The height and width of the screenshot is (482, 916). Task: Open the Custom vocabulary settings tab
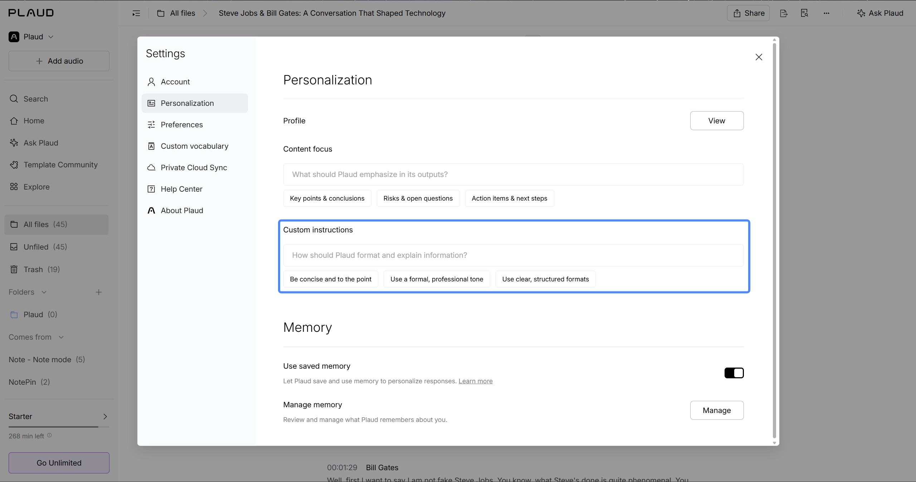click(195, 146)
